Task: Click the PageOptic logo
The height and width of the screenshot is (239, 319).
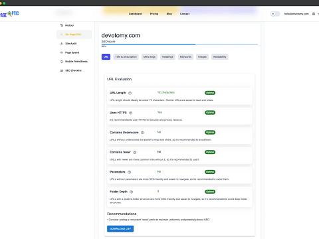Action: (9, 14)
